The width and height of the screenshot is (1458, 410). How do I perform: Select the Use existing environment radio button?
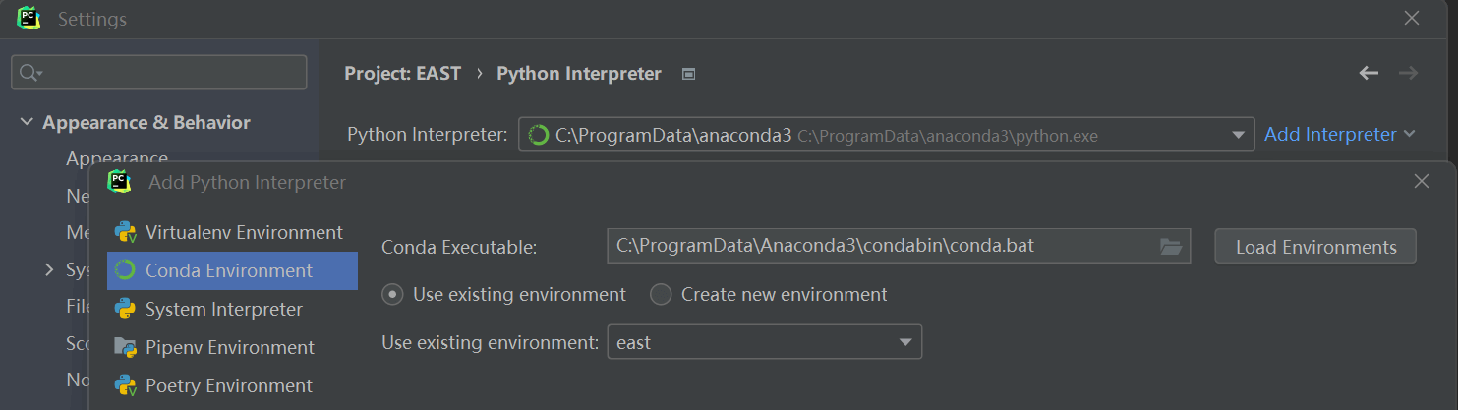pyautogui.click(x=392, y=294)
